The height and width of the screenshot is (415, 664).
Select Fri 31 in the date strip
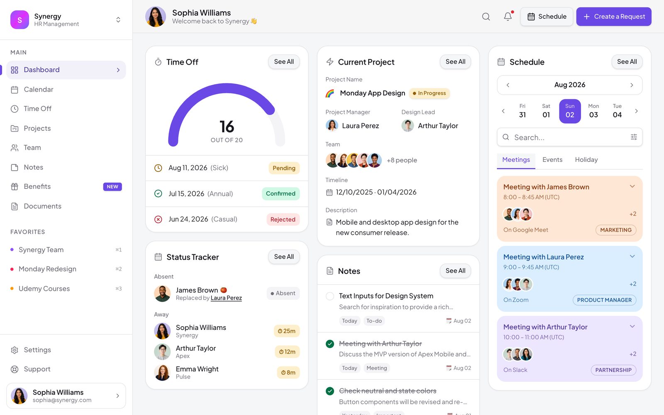[x=522, y=111]
